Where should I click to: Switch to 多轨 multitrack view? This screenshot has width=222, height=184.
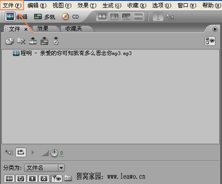[x=44, y=17]
